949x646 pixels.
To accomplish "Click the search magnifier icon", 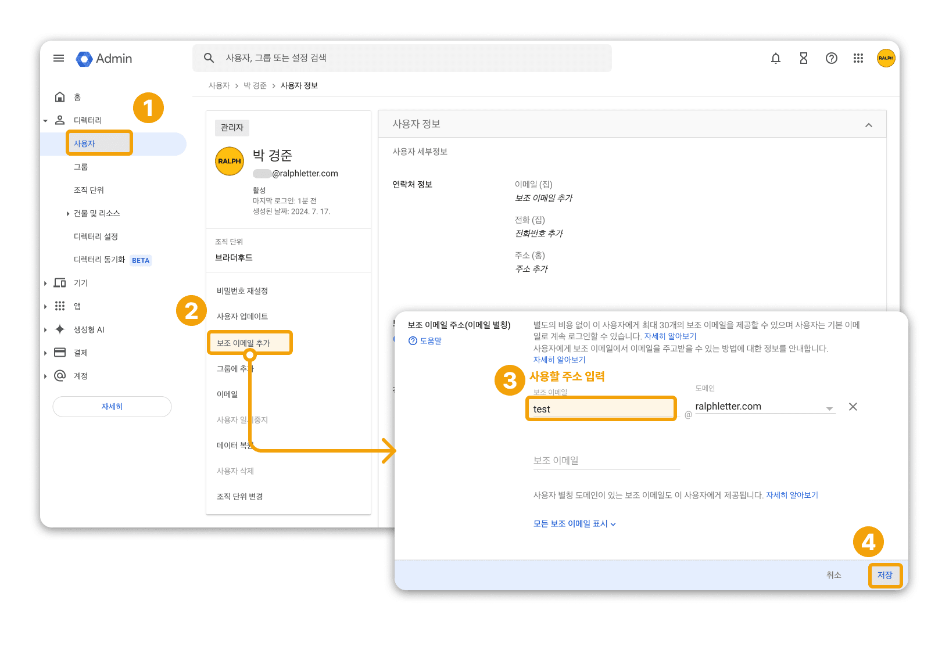I will pos(209,58).
